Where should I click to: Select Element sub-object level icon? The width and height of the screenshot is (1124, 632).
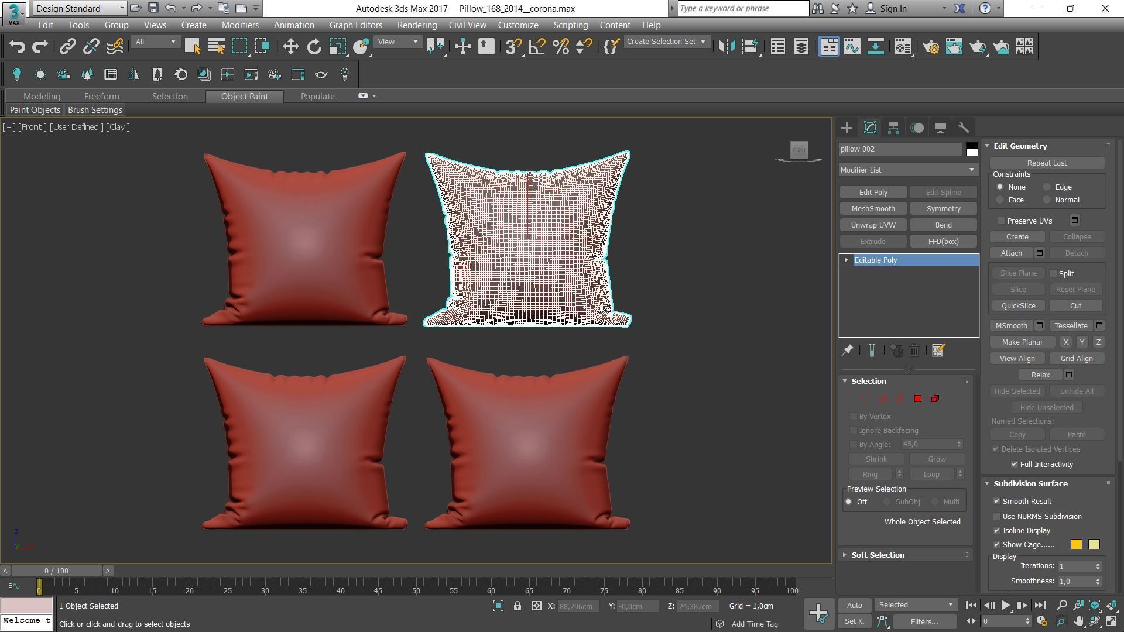935,399
